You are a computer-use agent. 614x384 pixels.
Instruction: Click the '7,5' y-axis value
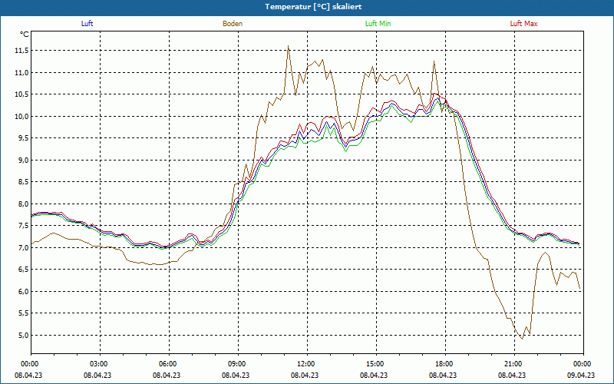point(24,226)
